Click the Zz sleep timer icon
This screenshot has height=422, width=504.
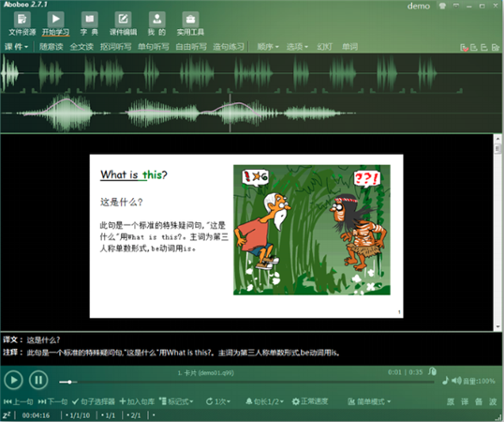tap(7, 415)
